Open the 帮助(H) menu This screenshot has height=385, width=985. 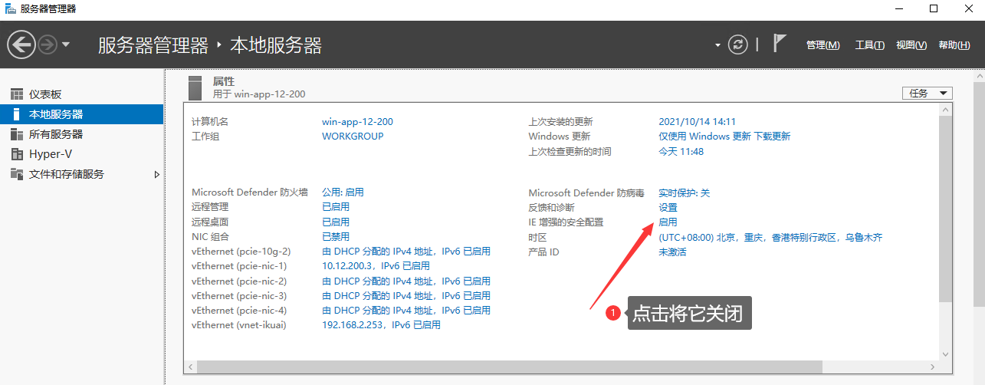(954, 45)
